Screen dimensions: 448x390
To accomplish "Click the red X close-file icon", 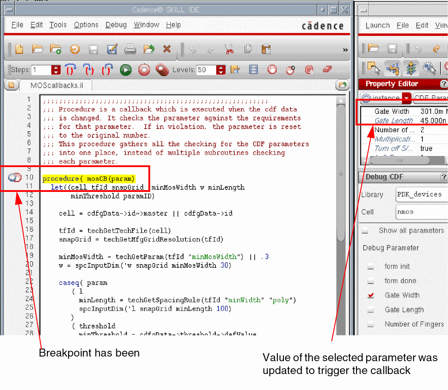I will tap(167, 49).
